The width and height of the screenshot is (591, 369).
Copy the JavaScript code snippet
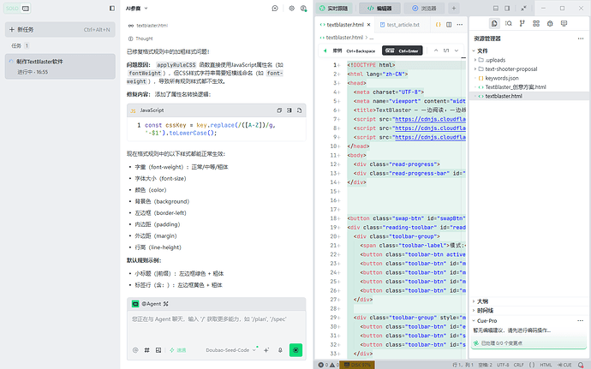pyautogui.click(x=279, y=110)
